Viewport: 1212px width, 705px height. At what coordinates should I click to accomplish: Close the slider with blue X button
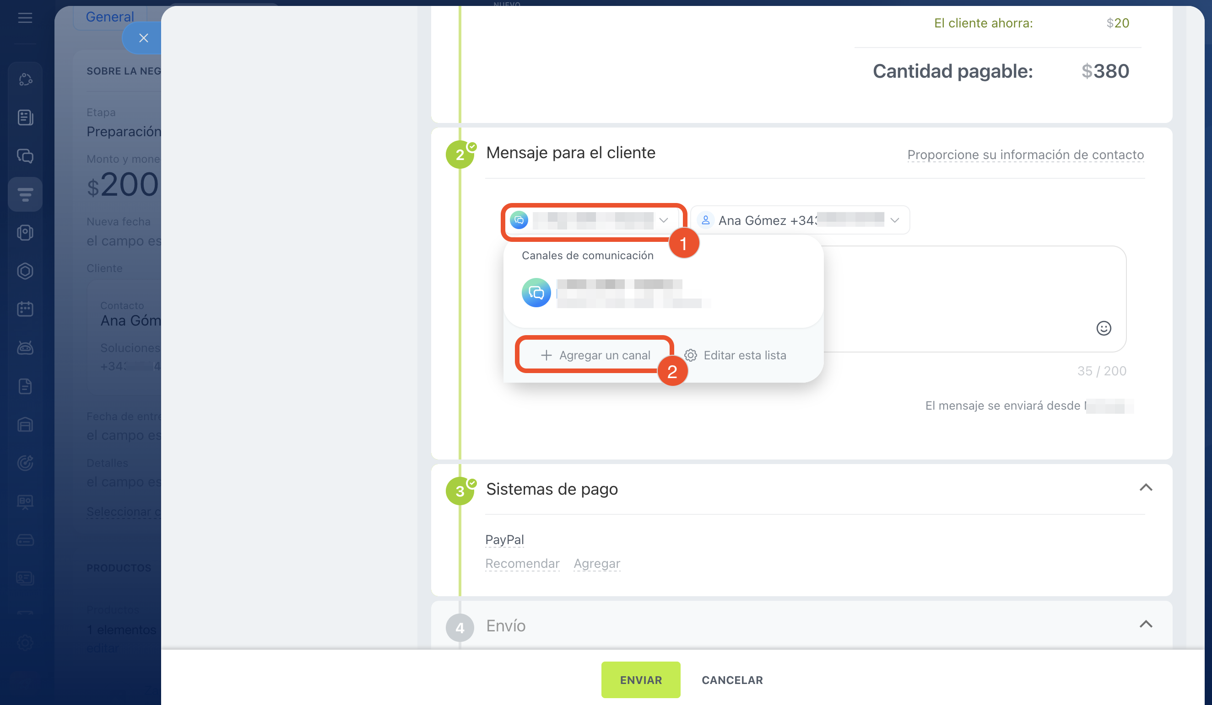pos(143,38)
